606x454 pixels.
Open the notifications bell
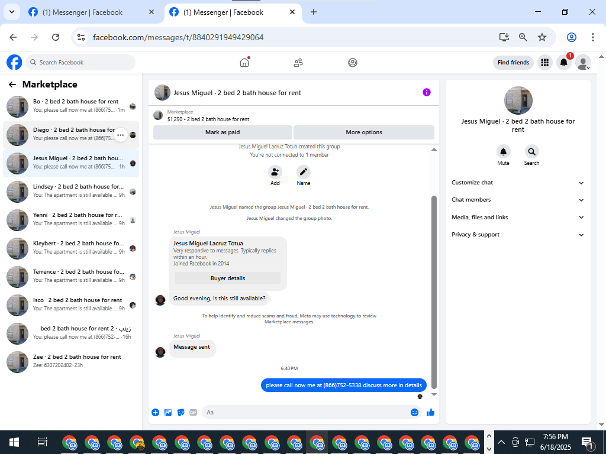tap(564, 62)
